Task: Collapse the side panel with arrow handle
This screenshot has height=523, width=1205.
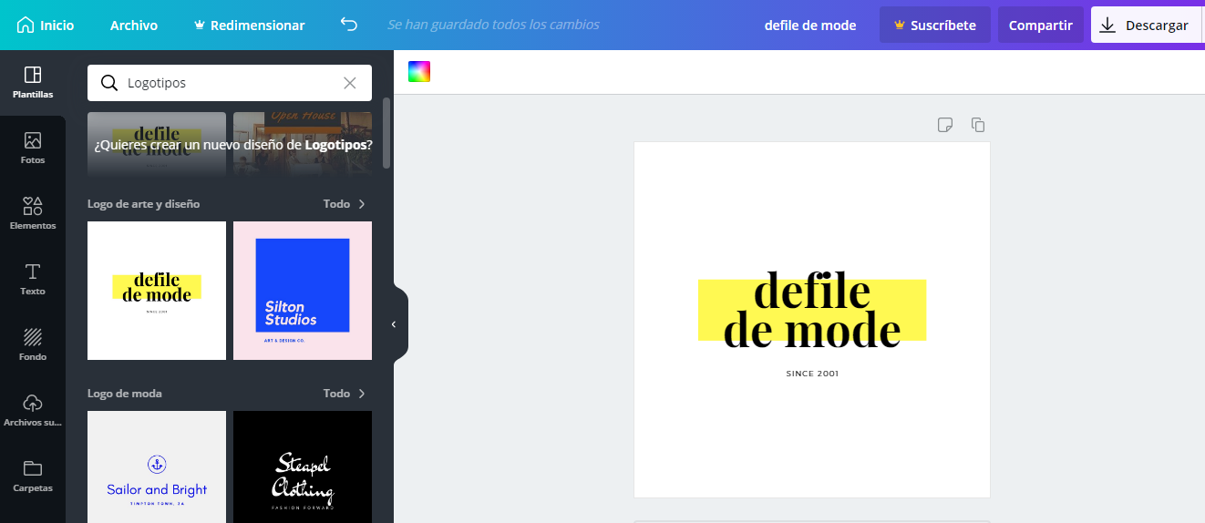Action: (x=394, y=324)
